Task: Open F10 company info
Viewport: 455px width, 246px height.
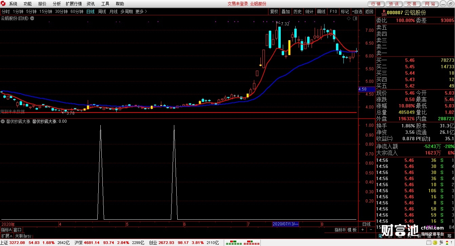Action: pos(333,11)
